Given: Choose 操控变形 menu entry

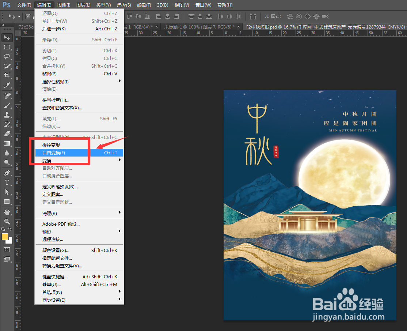Looking at the screenshot, I should pyautogui.click(x=79, y=145).
